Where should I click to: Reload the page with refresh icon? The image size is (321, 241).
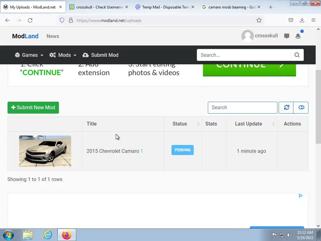coord(30,20)
